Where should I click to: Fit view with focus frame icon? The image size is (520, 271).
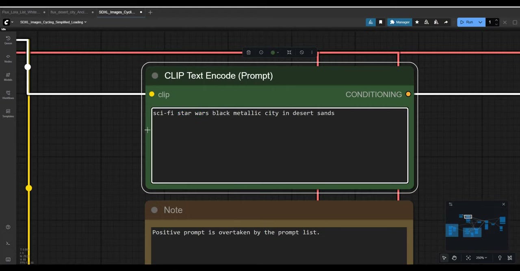coord(468,258)
